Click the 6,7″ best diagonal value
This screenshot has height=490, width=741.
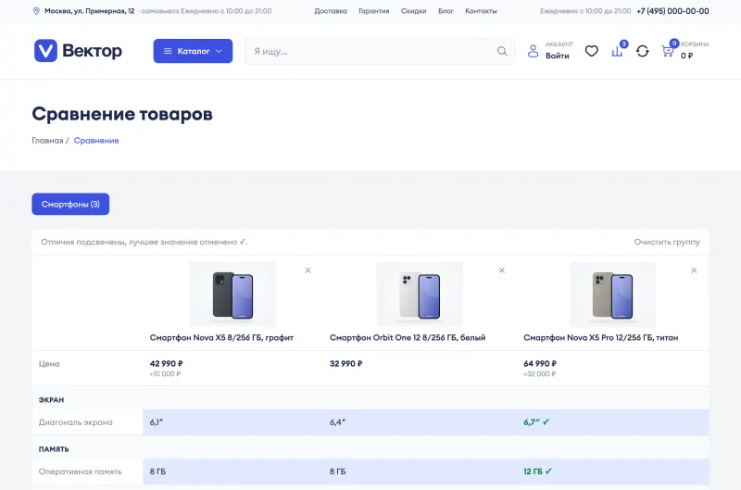(x=536, y=422)
